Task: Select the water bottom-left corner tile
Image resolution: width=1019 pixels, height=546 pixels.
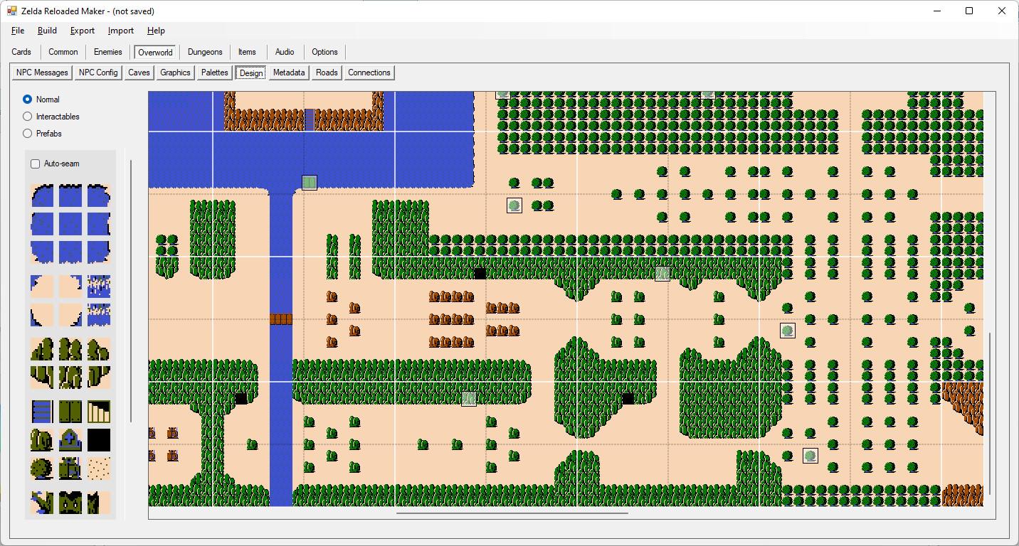Action: tap(42, 252)
